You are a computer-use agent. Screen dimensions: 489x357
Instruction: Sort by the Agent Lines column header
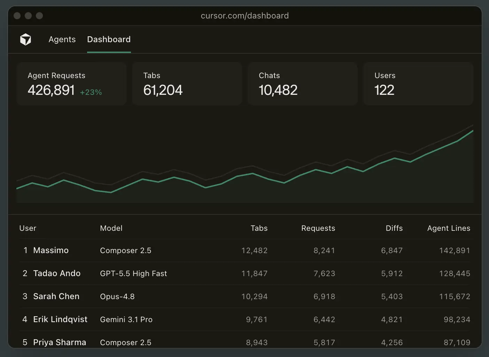pos(449,228)
